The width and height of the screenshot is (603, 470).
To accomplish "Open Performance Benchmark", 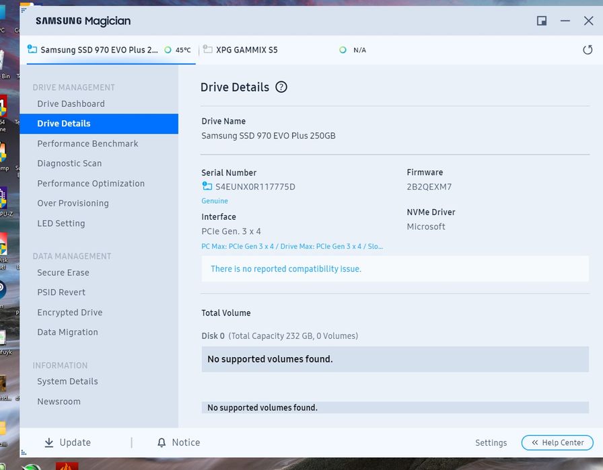I will (x=87, y=144).
